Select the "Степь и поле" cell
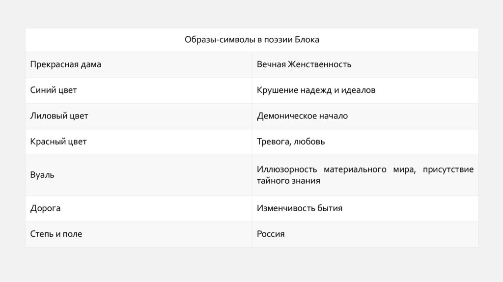 pyautogui.click(x=56, y=234)
